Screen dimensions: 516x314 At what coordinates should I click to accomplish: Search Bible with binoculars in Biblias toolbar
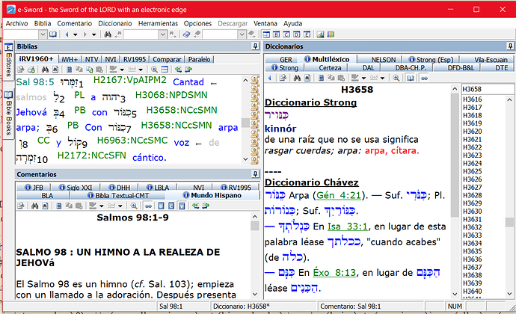click(x=45, y=70)
